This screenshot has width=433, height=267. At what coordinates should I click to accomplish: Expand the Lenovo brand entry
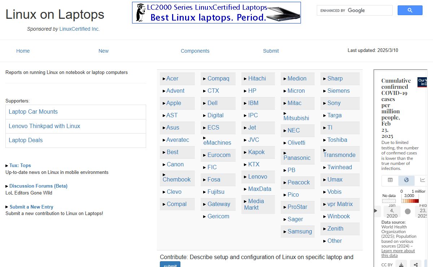point(258,177)
